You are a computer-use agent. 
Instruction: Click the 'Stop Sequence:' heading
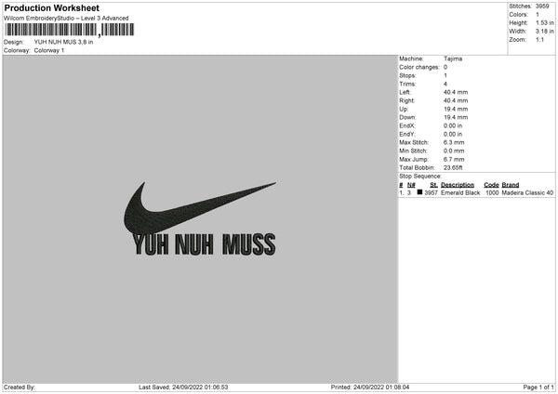click(420, 176)
